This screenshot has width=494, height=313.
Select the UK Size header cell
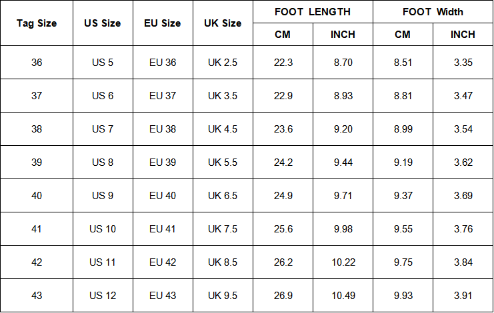click(x=223, y=23)
